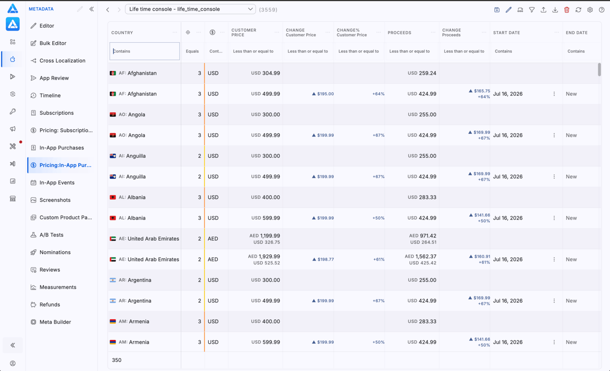Expand the bottom-left sidebar collapse arrows
The width and height of the screenshot is (610, 371).
pyautogui.click(x=13, y=345)
